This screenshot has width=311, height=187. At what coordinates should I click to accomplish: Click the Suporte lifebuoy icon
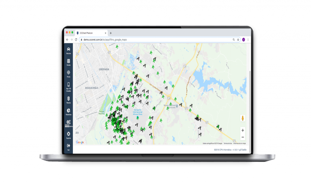point(69,134)
